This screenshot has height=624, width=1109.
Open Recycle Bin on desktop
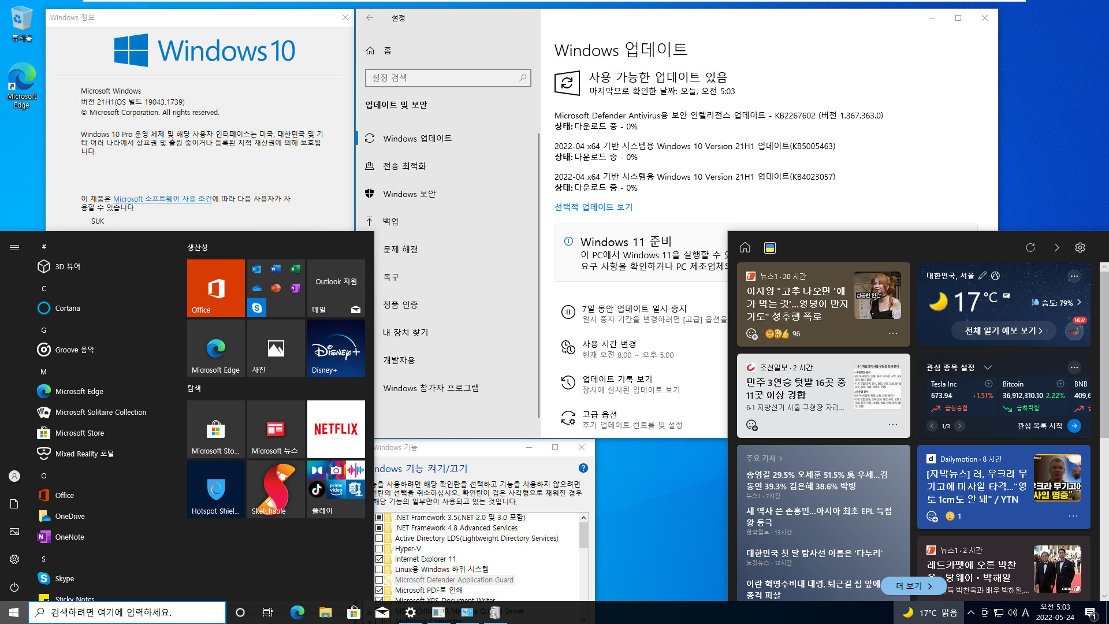pyautogui.click(x=22, y=24)
